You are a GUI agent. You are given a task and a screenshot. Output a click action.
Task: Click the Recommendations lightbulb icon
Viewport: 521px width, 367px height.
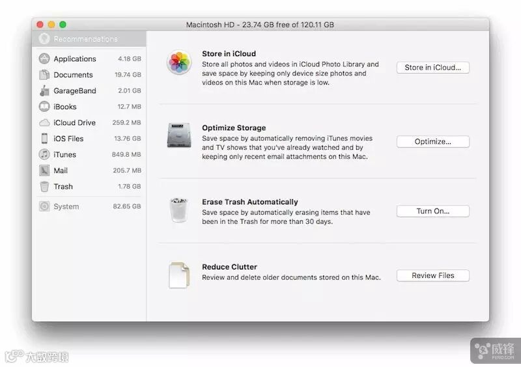44,39
